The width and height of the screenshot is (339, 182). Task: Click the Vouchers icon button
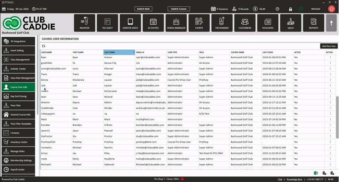coord(268,23)
